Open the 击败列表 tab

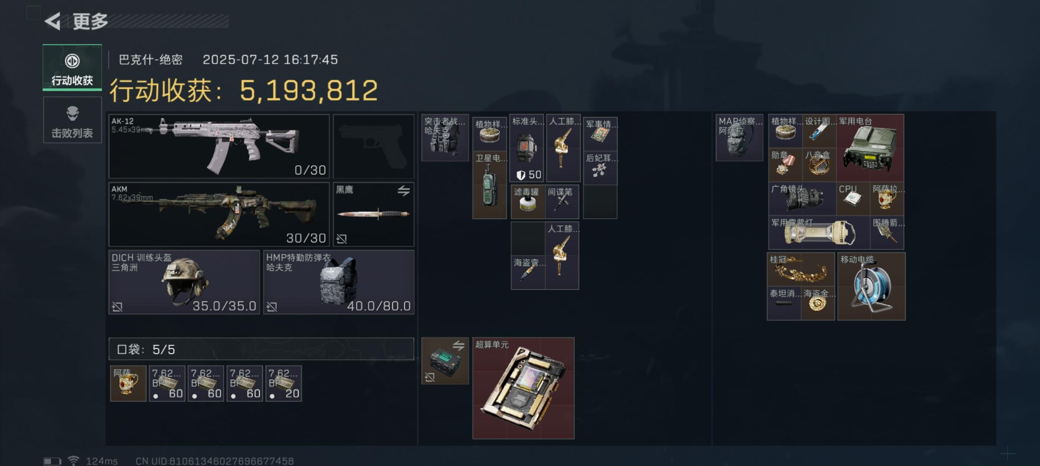[72, 120]
